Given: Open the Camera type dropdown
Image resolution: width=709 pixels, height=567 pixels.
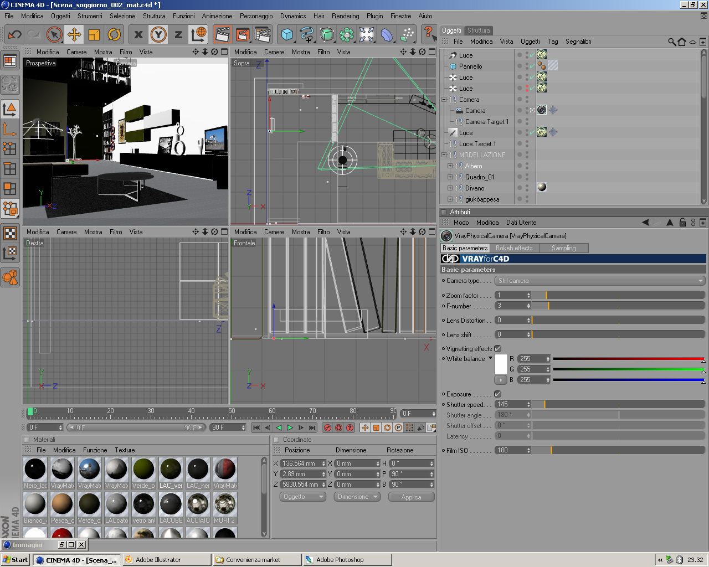Looking at the screenshot, I should 600,281.
